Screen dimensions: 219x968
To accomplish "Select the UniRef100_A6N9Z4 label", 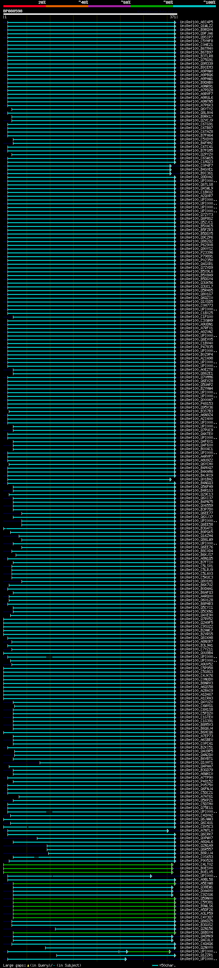I will pos(196,415).
